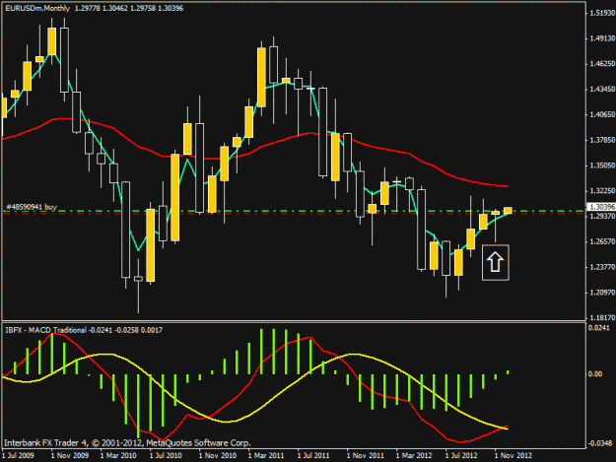
Task: Click the 1 Nov 2009 date label
Action: 70,456
